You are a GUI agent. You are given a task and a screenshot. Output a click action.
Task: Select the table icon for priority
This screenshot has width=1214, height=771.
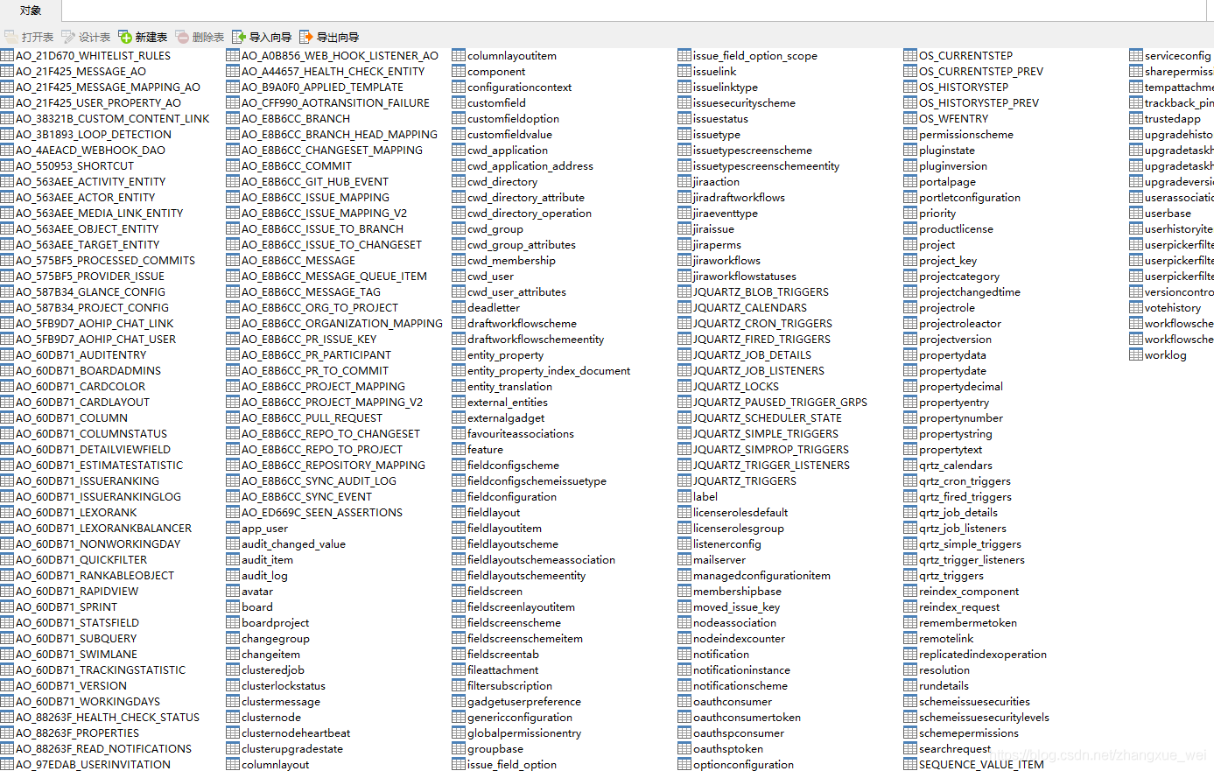[910, 213]
